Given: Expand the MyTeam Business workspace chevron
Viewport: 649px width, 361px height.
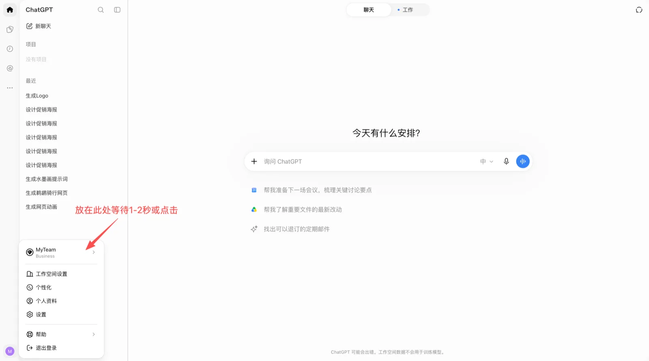Looking at the screenshot, I should tap(94, 252).
